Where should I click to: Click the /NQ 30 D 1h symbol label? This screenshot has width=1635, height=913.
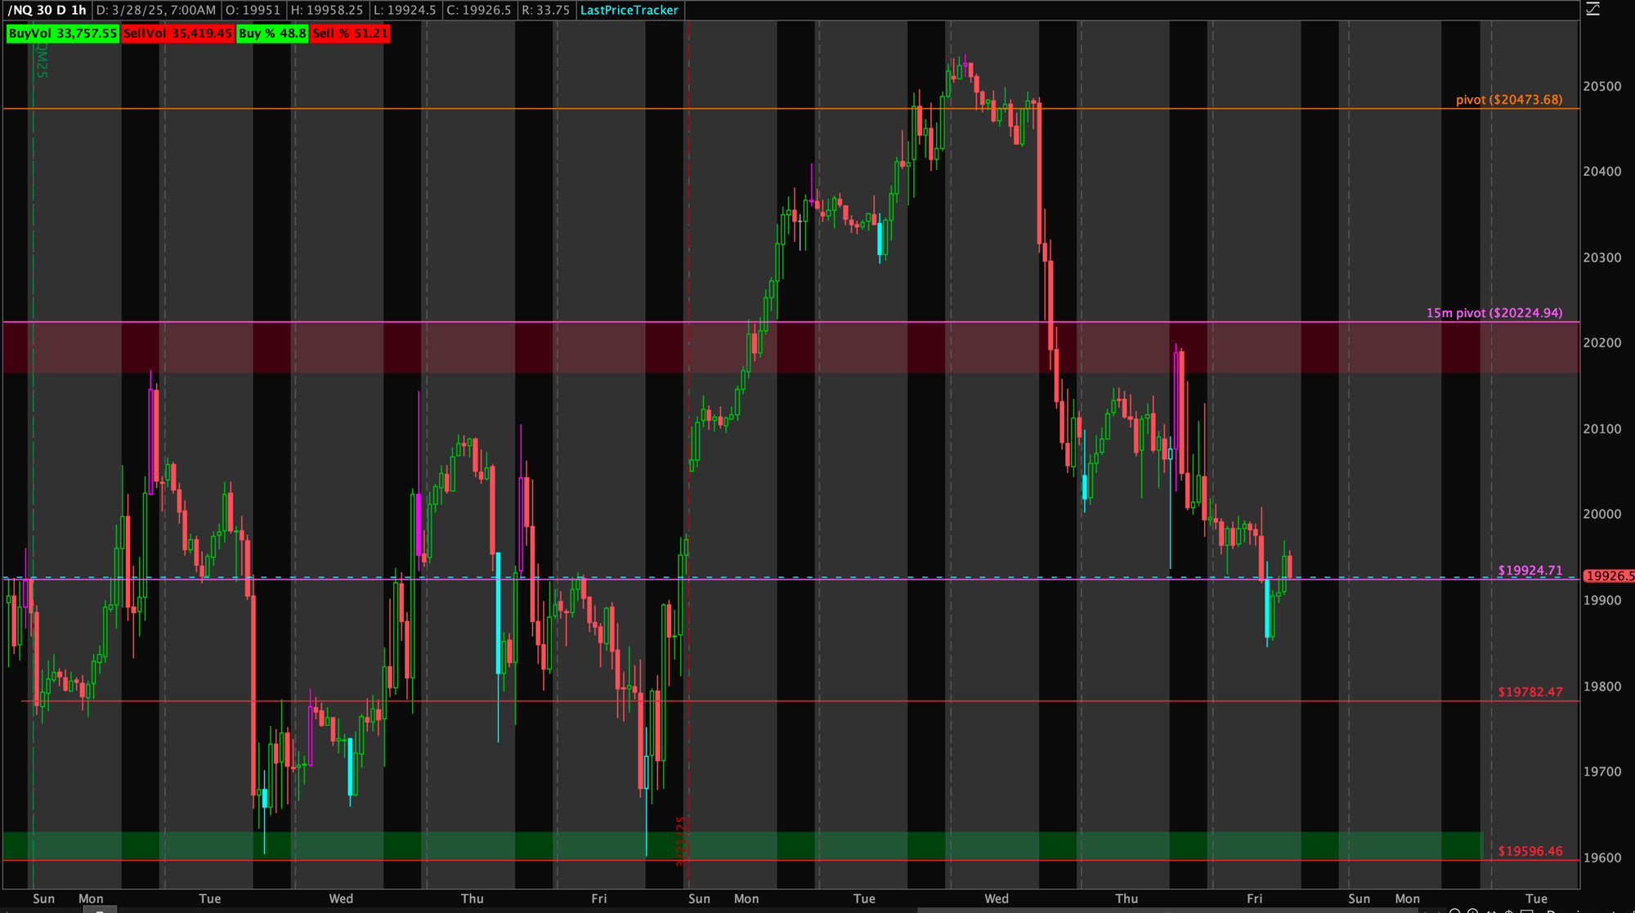pyautogui.click(x=47, y=11)
